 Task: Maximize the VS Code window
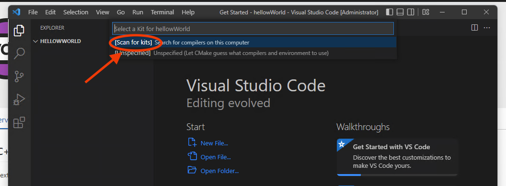464,12
